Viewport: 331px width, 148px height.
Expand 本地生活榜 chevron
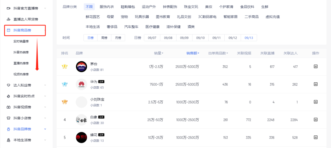pyautogui.click(x=45, y=140)
